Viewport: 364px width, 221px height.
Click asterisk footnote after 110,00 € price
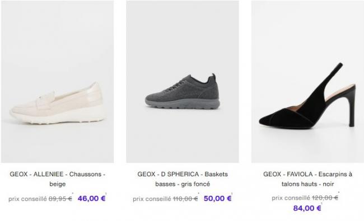(x=198, y=193)
